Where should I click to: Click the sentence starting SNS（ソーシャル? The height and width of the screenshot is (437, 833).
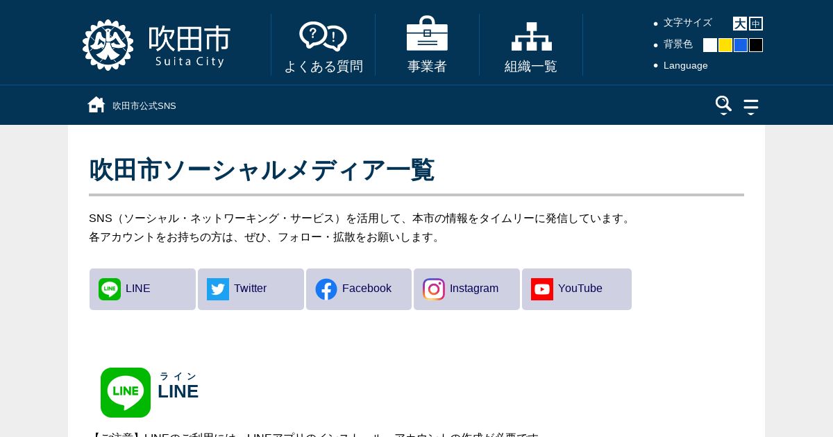click(362, 218)
